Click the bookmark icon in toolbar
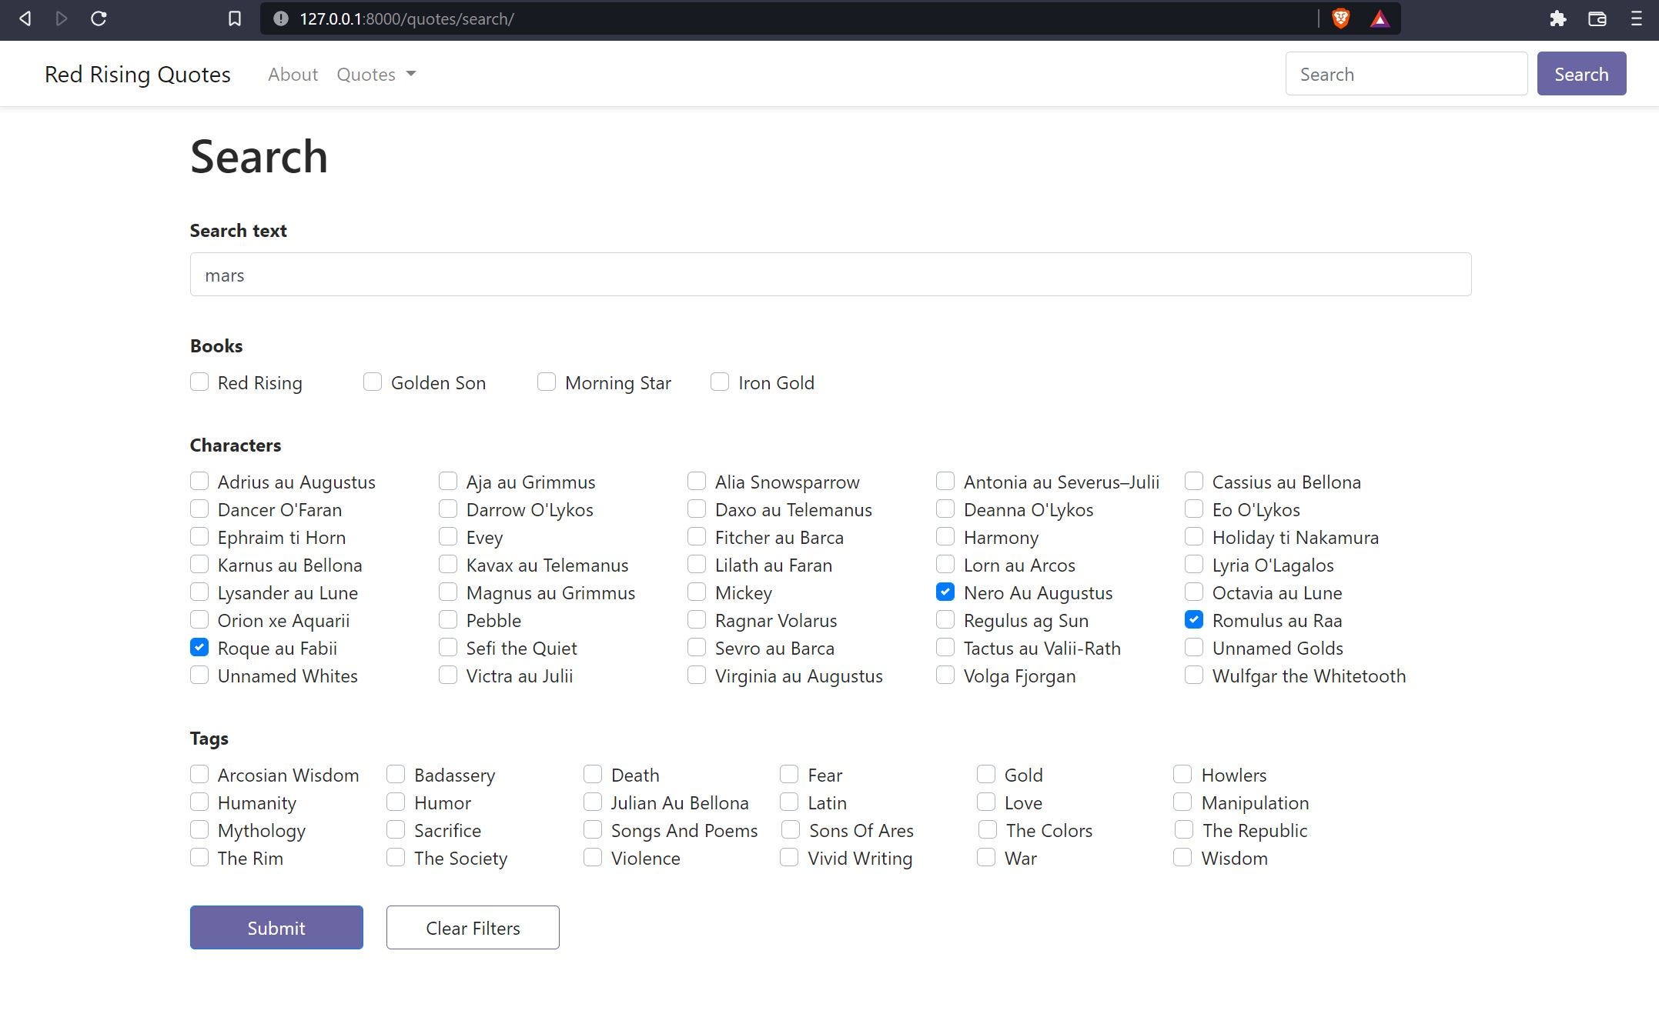1659x1024 pixels. click(x=235, y=18)
